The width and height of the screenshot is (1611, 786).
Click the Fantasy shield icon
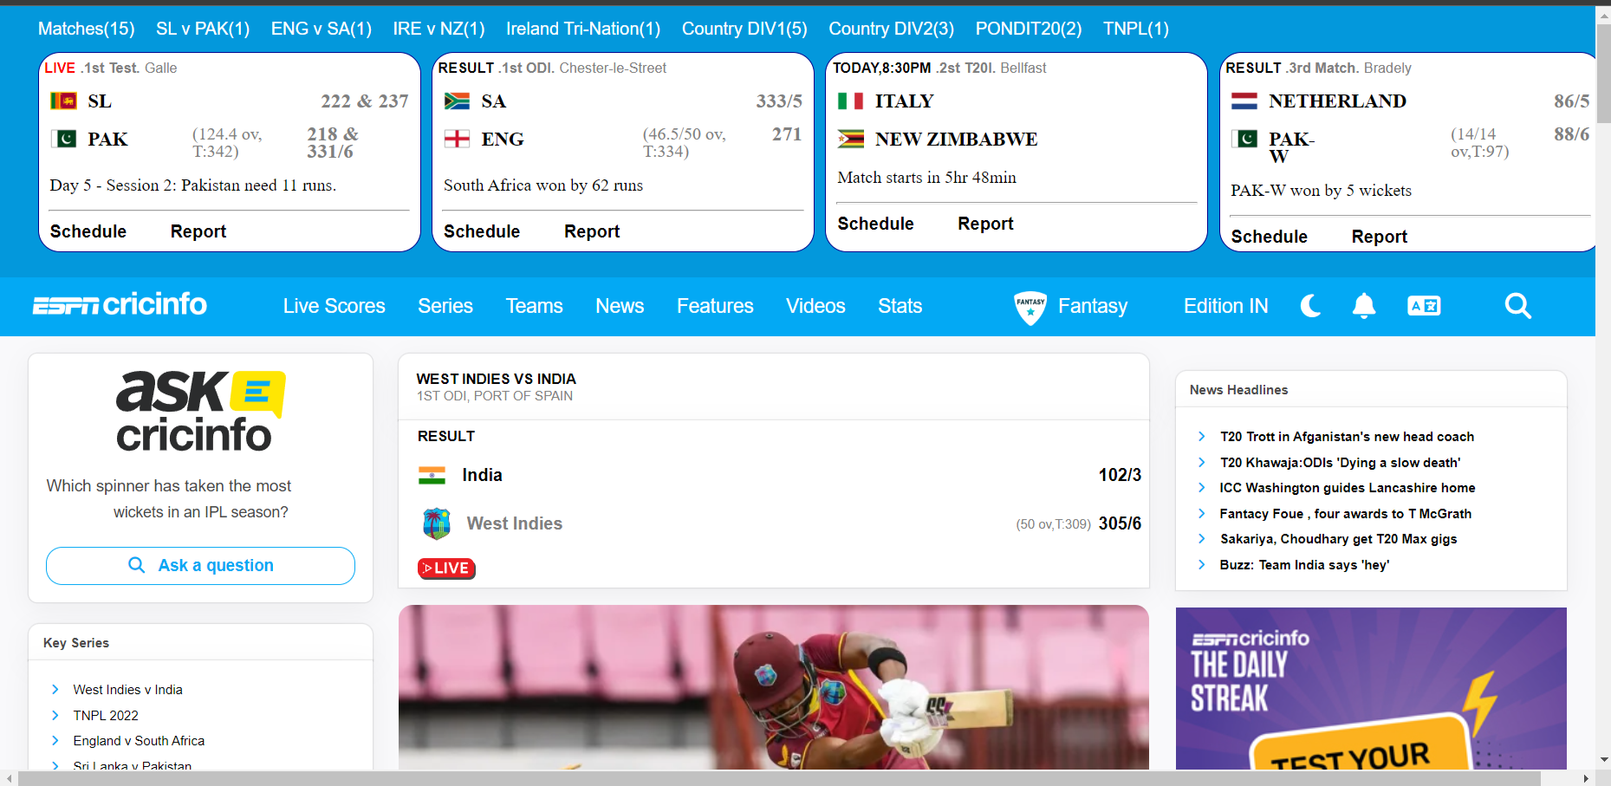(1030, 307)
